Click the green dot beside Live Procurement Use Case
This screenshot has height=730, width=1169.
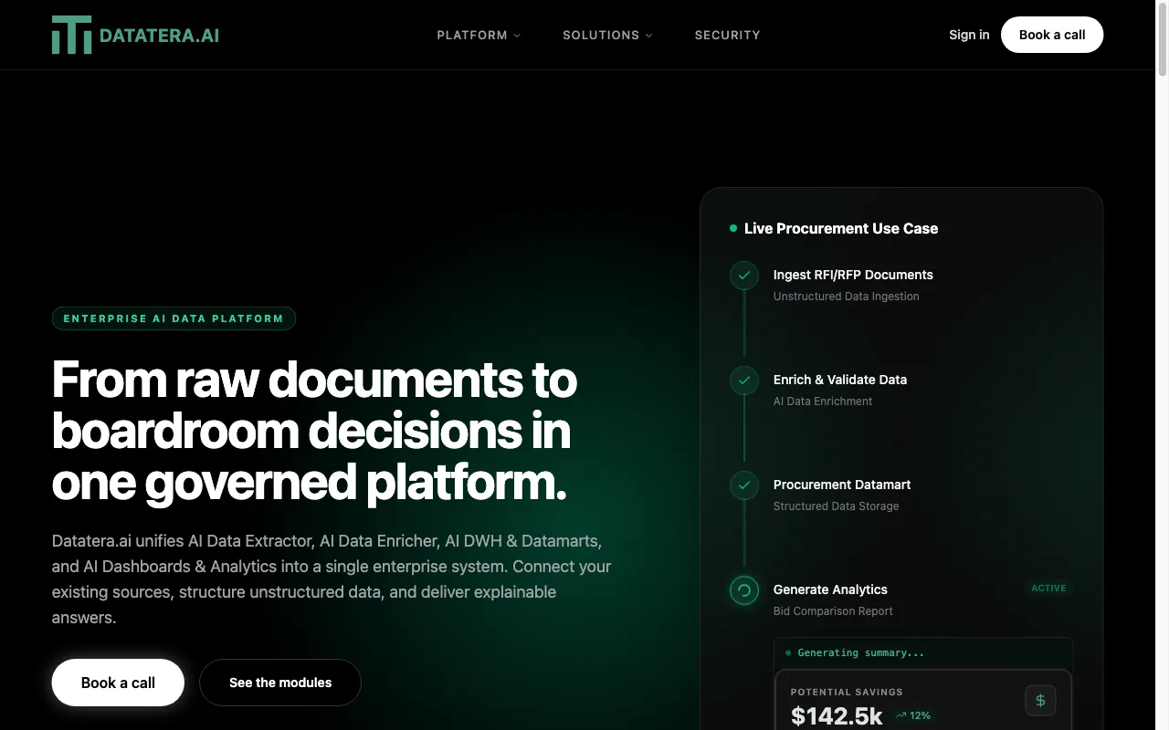(733, 228)
